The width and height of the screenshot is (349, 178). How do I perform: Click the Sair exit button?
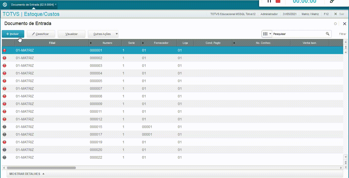(x=339, y=14)
